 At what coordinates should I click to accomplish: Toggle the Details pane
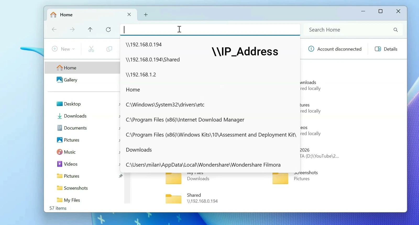(386, 49)
